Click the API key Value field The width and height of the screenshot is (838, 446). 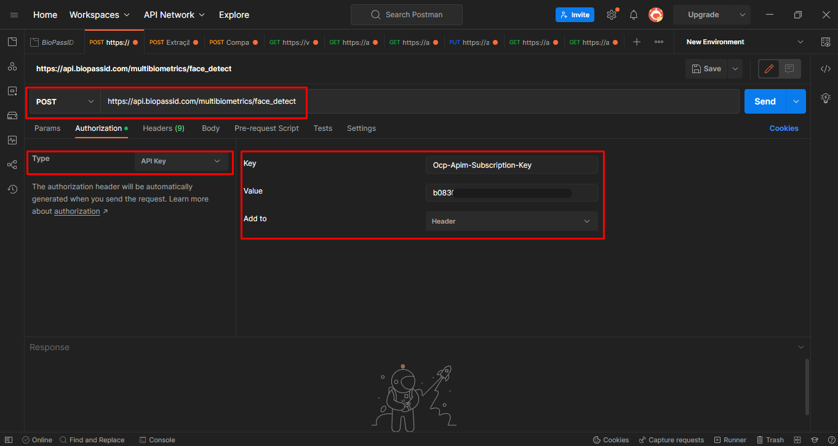click(511, 192)
